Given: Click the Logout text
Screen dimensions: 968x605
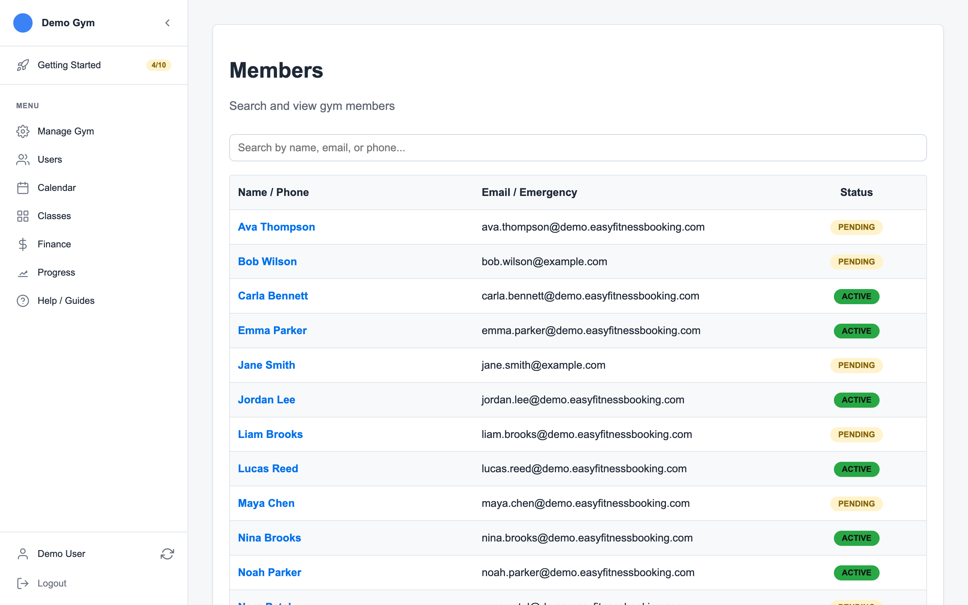Looking at the screenshot, I should pos(52,583).
